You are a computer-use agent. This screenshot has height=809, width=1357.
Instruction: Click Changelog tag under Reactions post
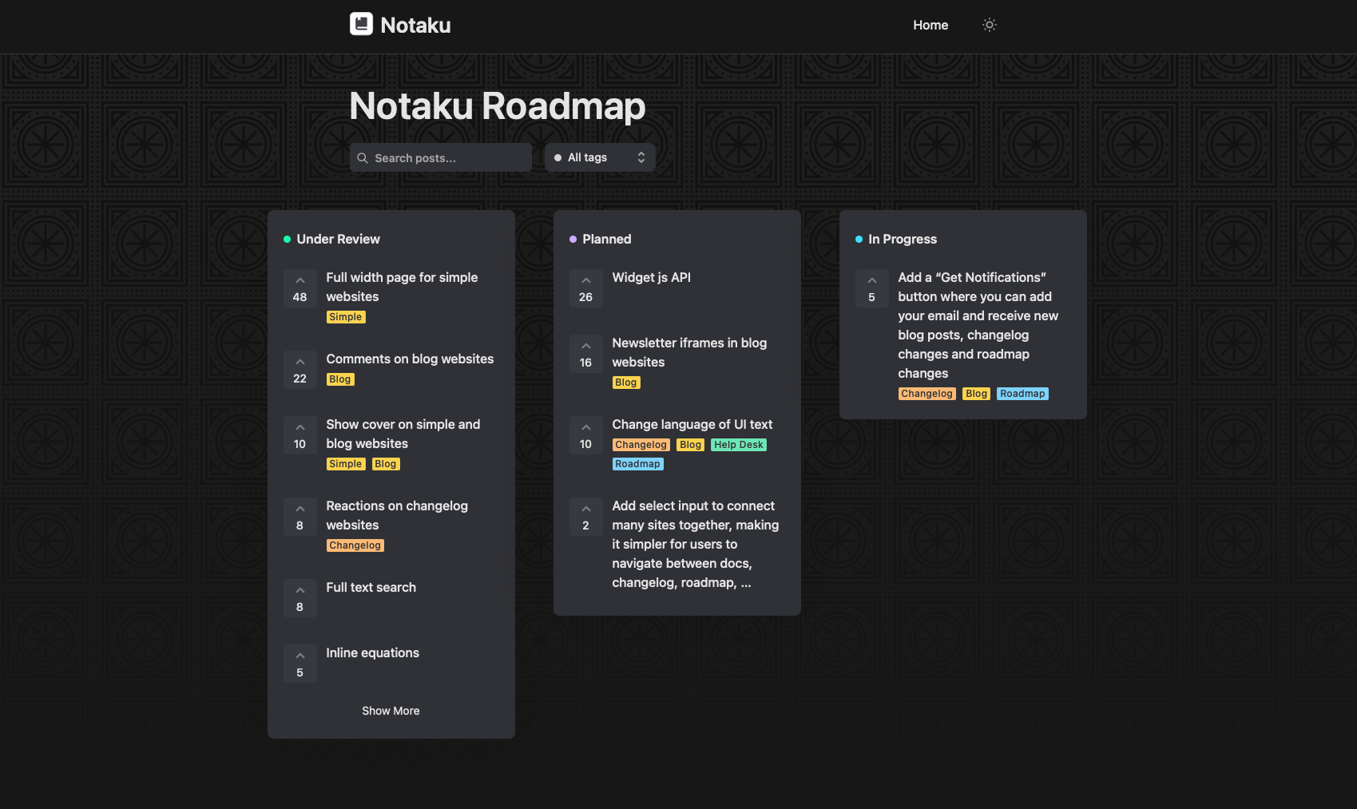click(x=355, y=545)
